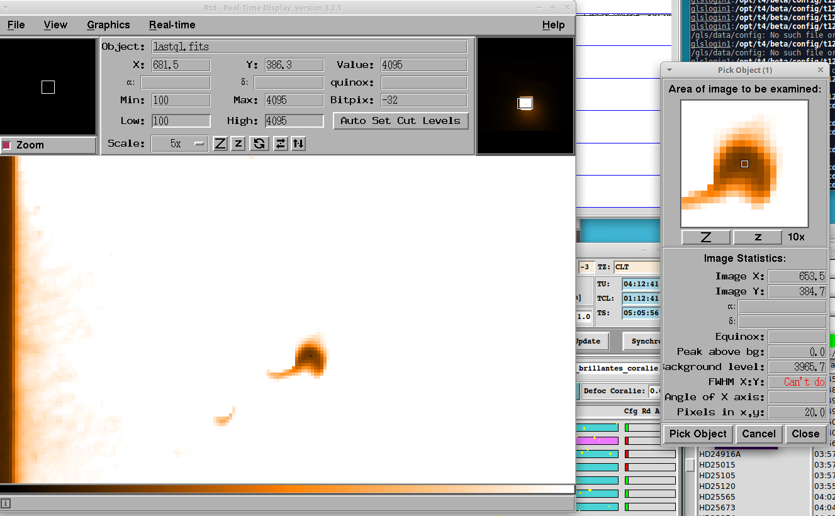This screenshot has height=516, width=835.
Task: Open the Graphics menu
Action: coord(108,25)
